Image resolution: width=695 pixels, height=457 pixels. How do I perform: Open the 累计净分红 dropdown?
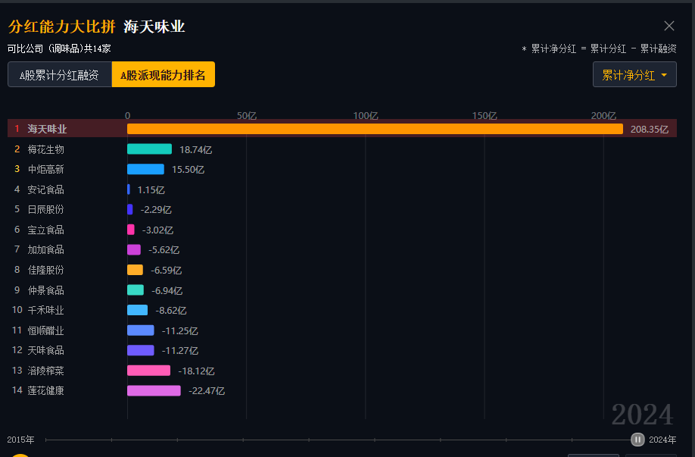(634, 74)
